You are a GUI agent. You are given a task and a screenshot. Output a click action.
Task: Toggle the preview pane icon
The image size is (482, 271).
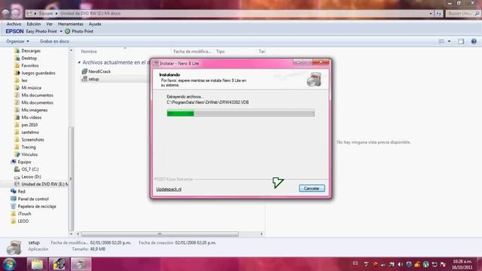point(461,41)
